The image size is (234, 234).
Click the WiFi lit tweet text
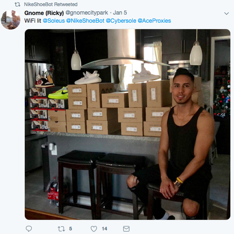click(x=32, y=21)
